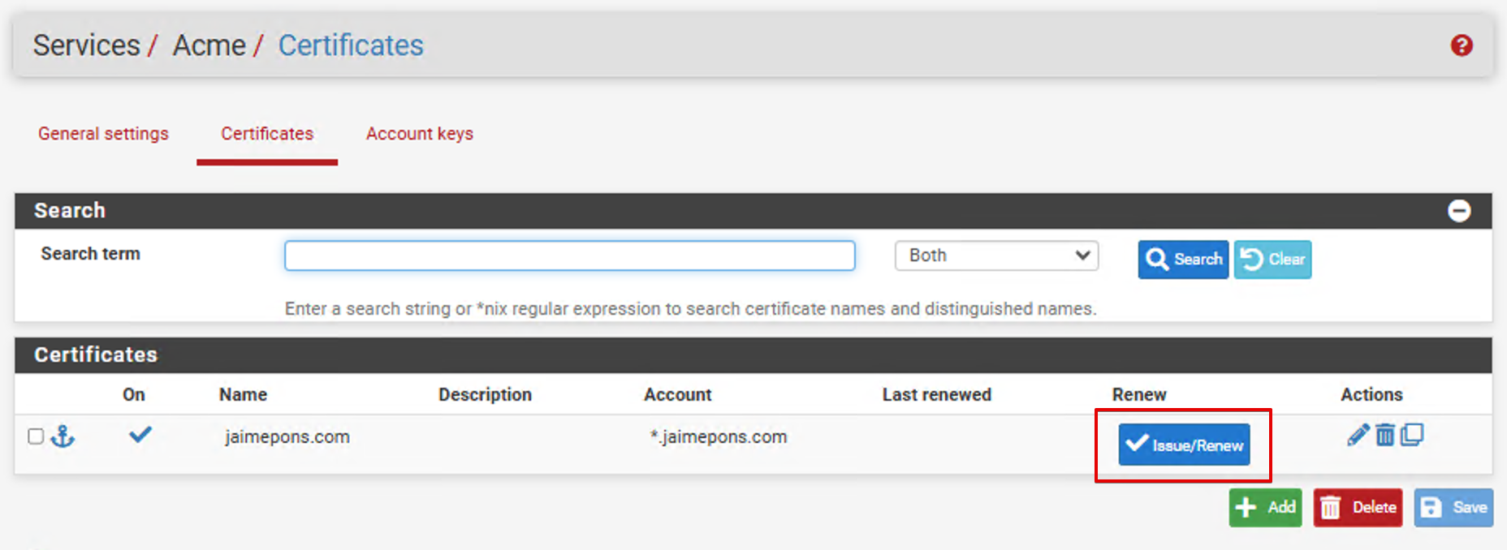Click the red Delete button
Viewport: 1507px width, 550px height.
tap(1358, 508)
